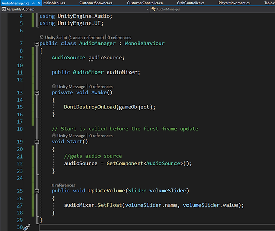This screenshot has width=275, height=231.
Task: Click the DontDestroyOnLoad call on line 15
Action: [90, 107]
